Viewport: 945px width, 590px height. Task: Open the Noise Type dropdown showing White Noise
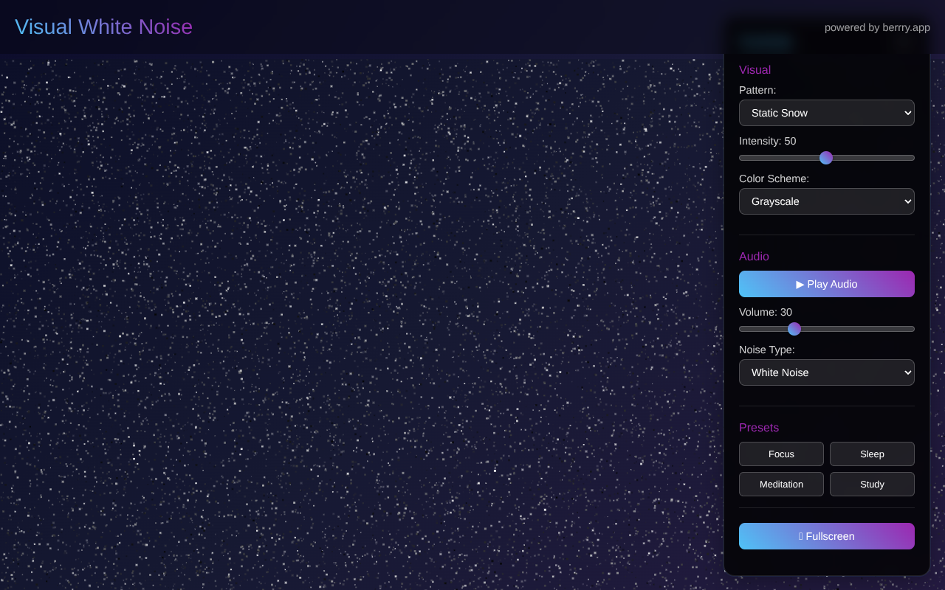tap(827, 372)
